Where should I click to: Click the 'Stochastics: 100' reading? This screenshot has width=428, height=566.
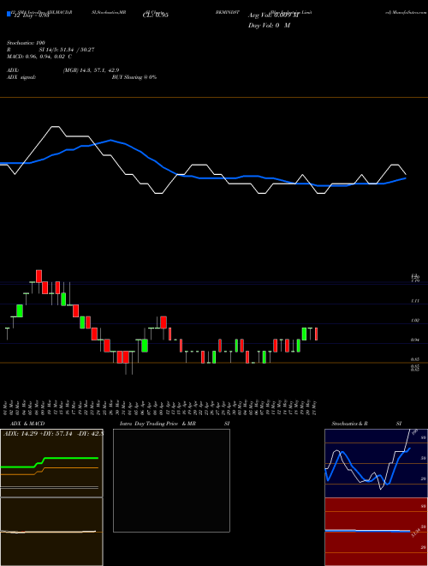[x=26, y=43]
